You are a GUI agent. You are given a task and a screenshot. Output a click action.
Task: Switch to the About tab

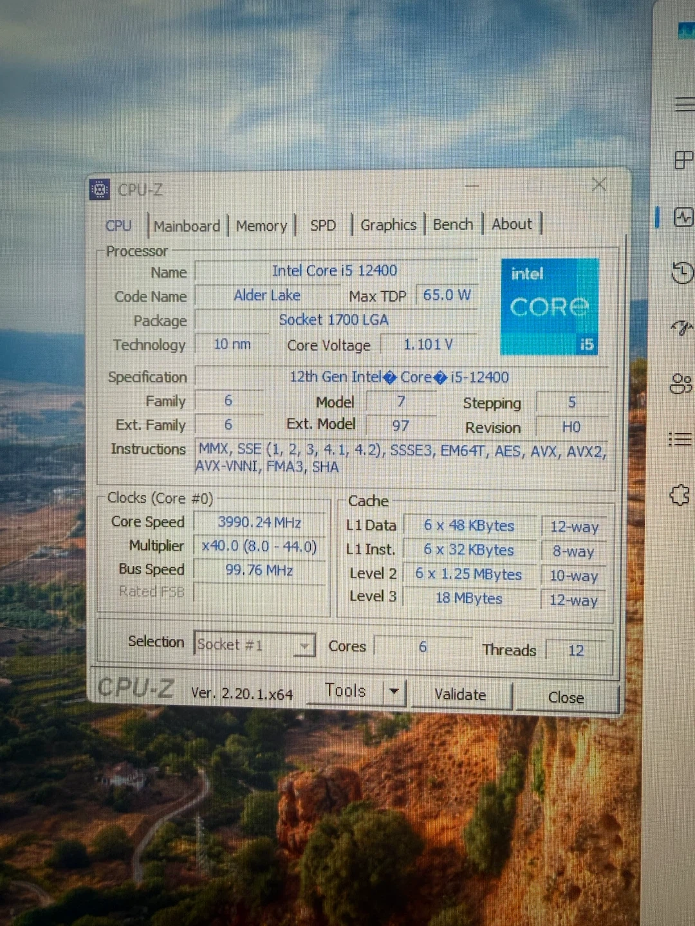(512, 224)
